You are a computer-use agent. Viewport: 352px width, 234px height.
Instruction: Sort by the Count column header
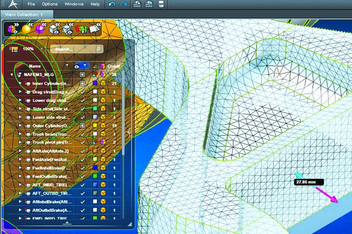(x=113, y=66)
